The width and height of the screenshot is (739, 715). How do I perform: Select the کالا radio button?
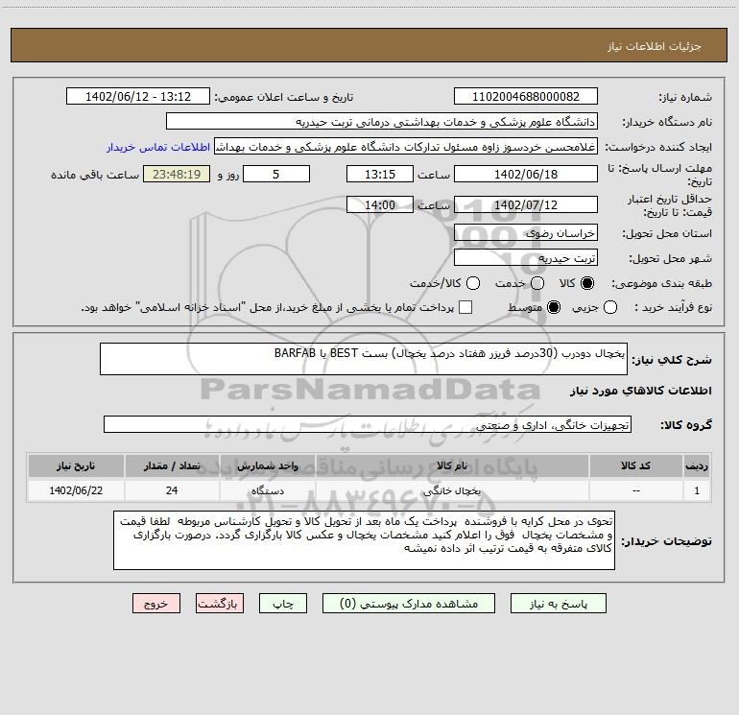[587, 283]
